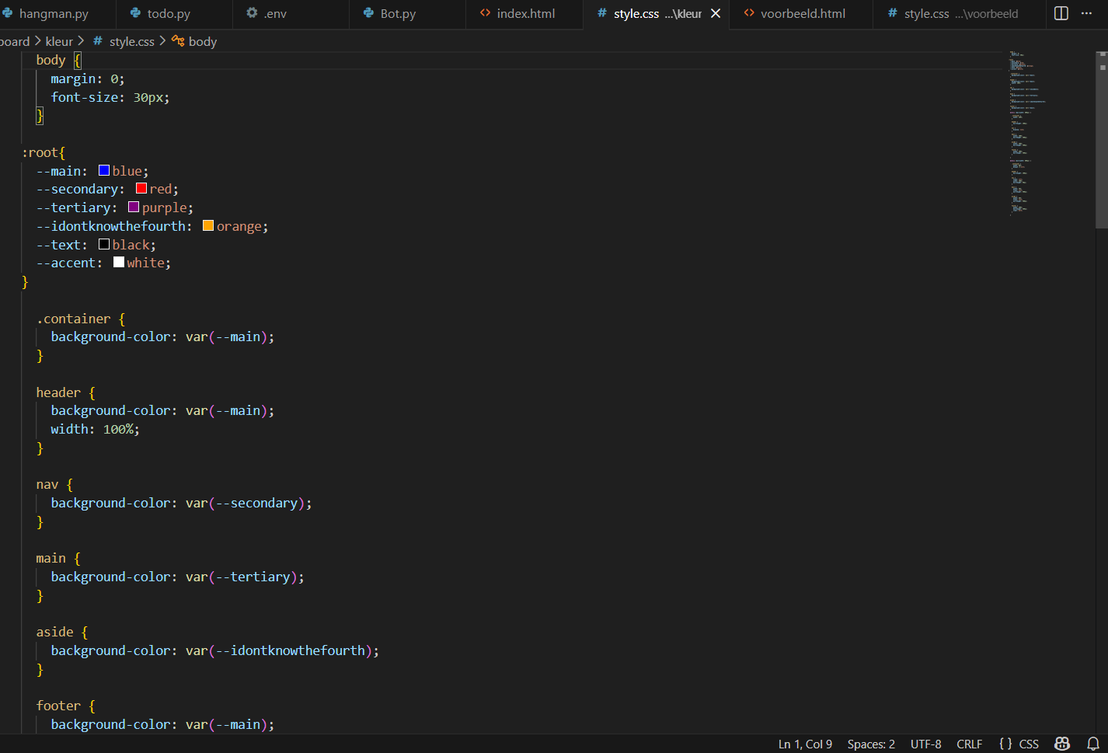Click Ln 1, Col 9 position indicator
Screen dimensions: 1108x753
point(805,744)
